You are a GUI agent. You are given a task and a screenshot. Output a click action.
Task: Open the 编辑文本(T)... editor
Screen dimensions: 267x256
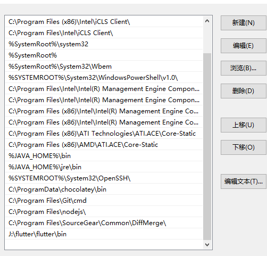[244, 181]
